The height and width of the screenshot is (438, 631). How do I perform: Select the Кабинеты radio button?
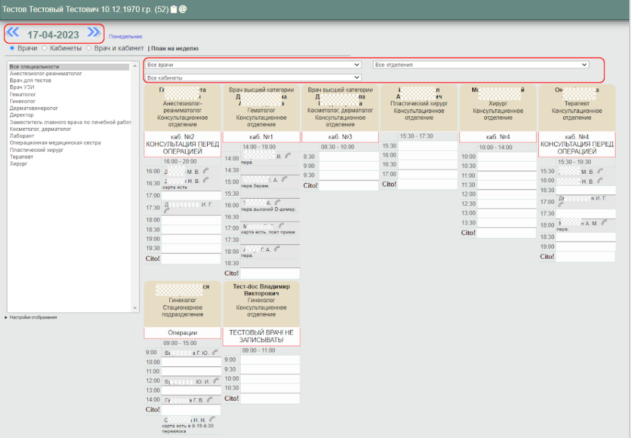tap(45, 48)
